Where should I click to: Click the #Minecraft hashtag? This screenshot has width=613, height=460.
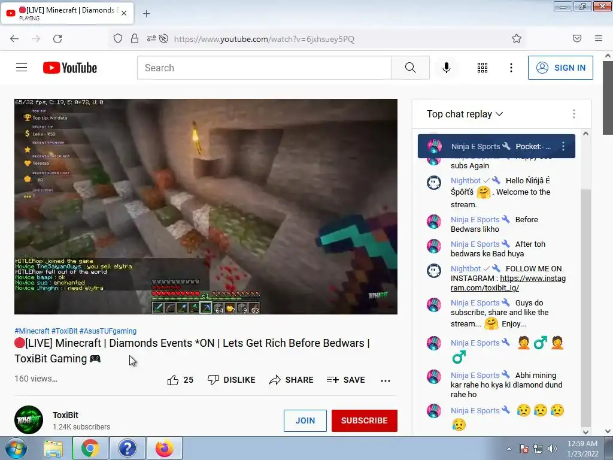point(32,331)
